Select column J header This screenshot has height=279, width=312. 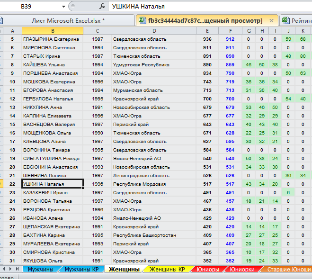click(x=288, y=31)
